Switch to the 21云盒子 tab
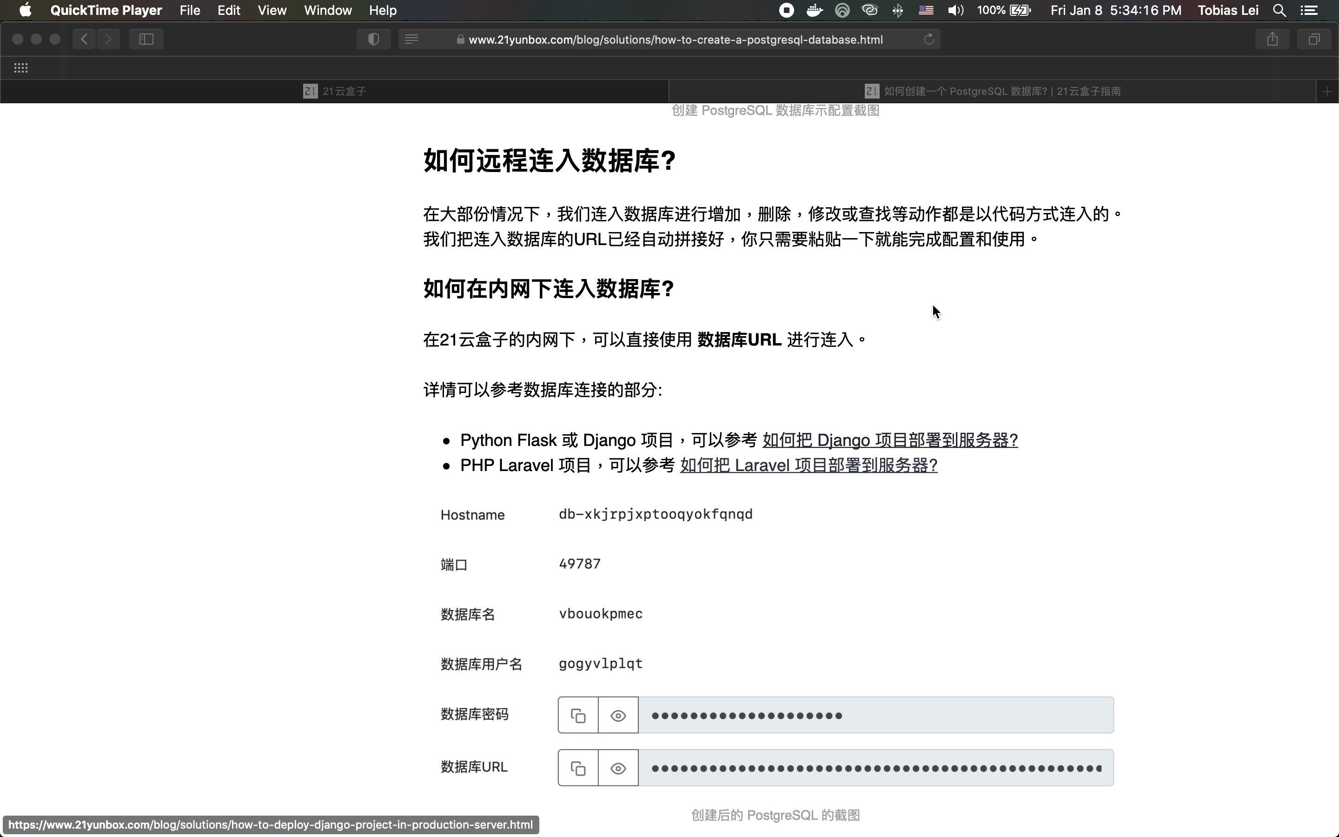This screenshot has width=1339, height=837. click(x=334, y=91)
